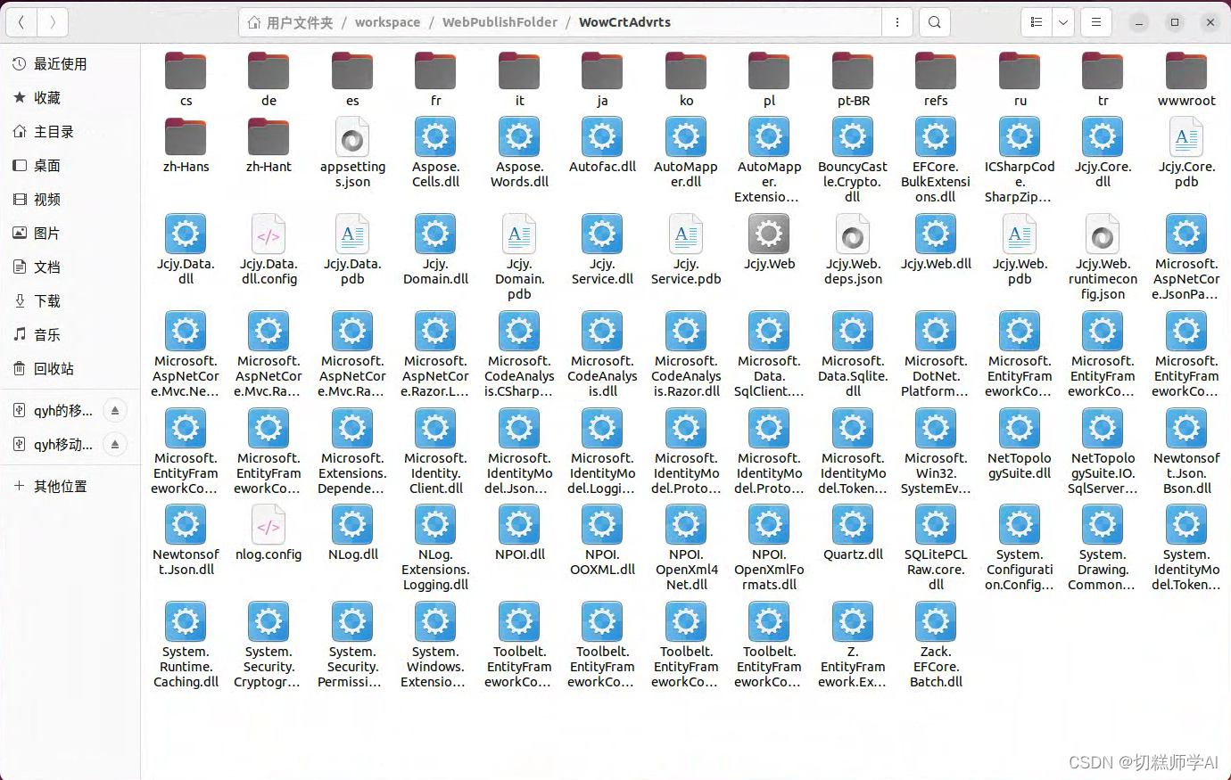The image size is (1231, 780).
Task: Select Jcjy.Service.pdb file
Action: [x=686, y=250]
